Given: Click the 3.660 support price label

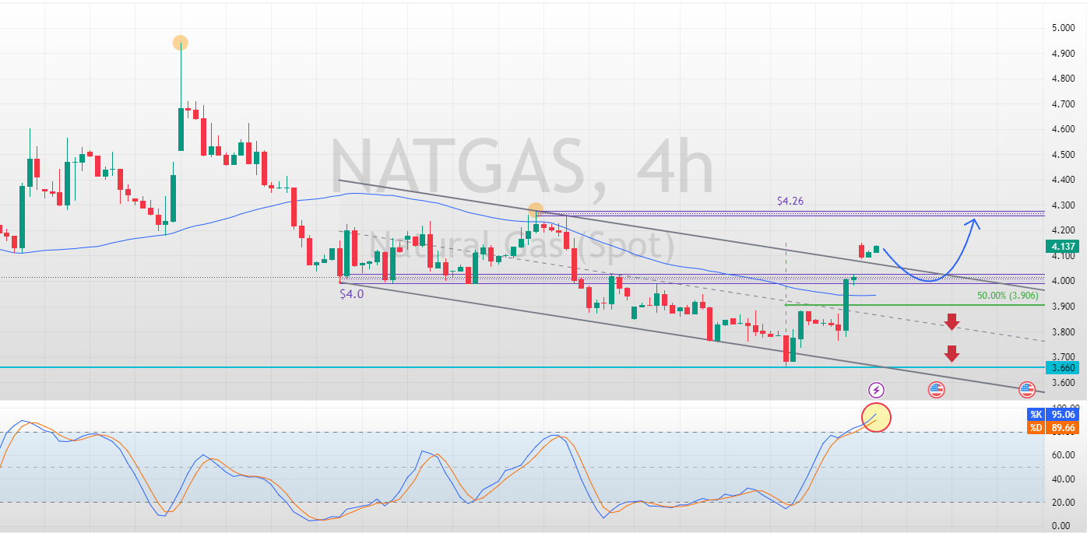Looking at the screenshot, I should [x=1062, y=368].
